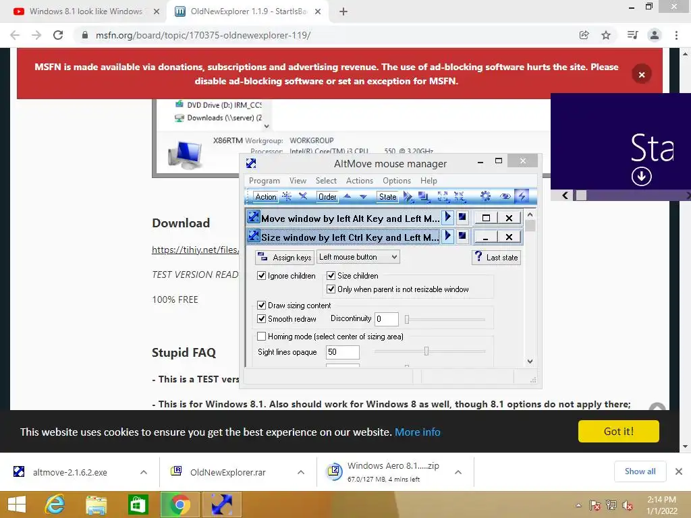The width and height of the screenshot is (691, 518).
Task: Click the AltMove title bar app icon
Action: (x=251, y=163)
